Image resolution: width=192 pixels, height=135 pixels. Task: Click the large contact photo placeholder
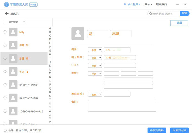pyautogui.click(x=78, y=34)
